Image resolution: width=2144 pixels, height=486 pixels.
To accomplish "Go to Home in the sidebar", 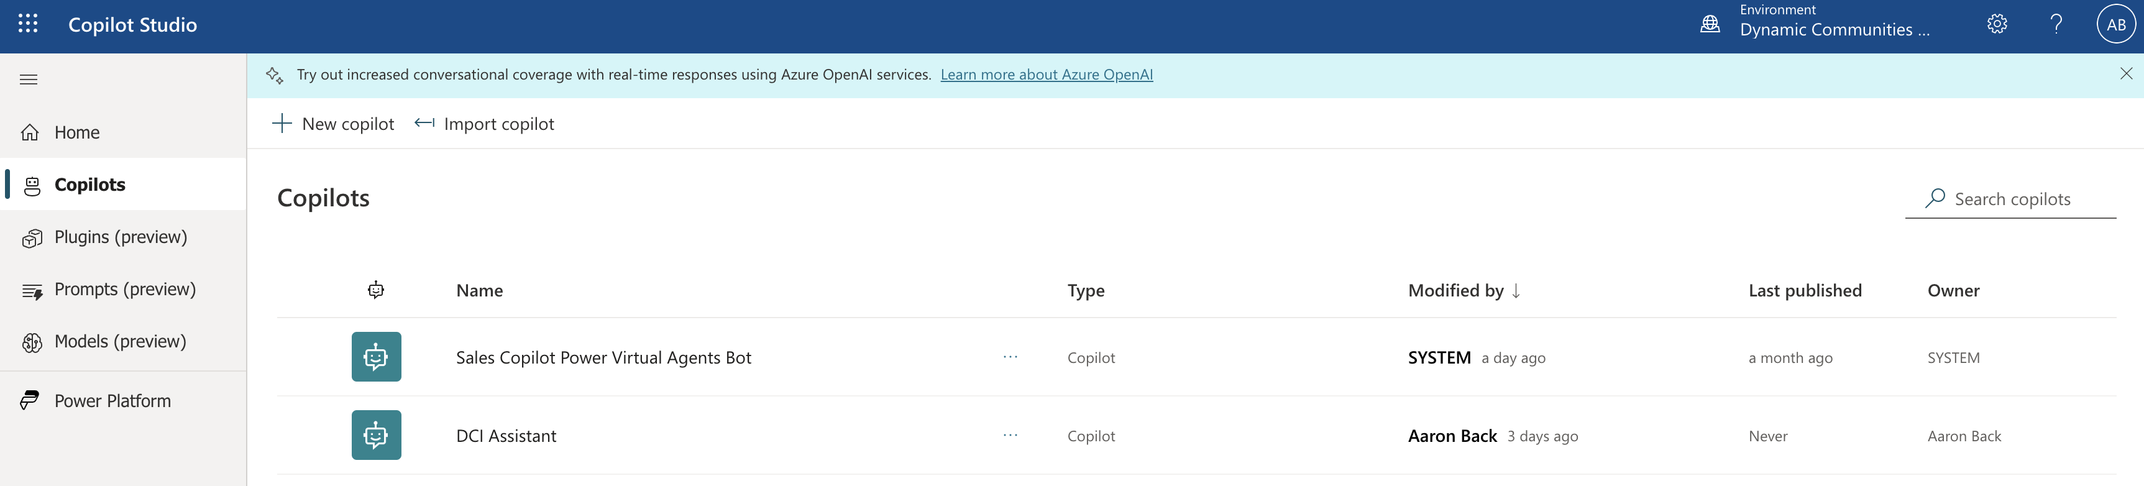I will [123, 132].
